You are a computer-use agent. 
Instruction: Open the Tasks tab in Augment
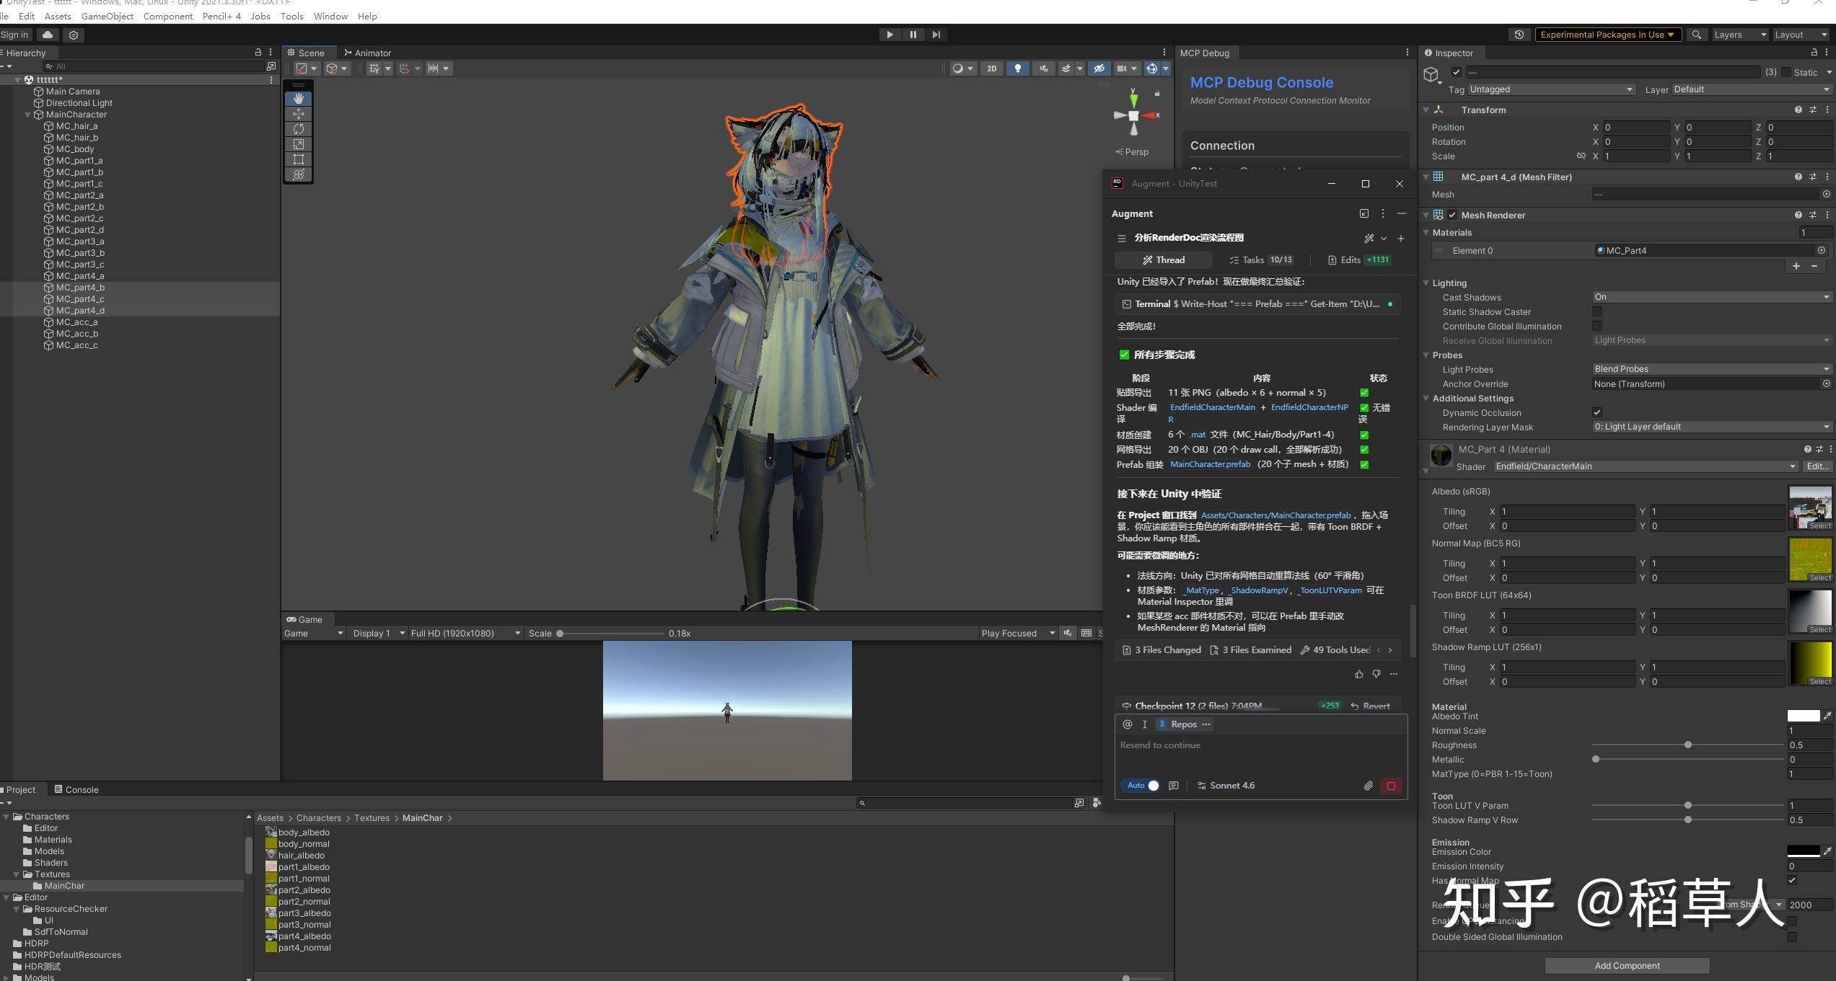point(1261,260)
